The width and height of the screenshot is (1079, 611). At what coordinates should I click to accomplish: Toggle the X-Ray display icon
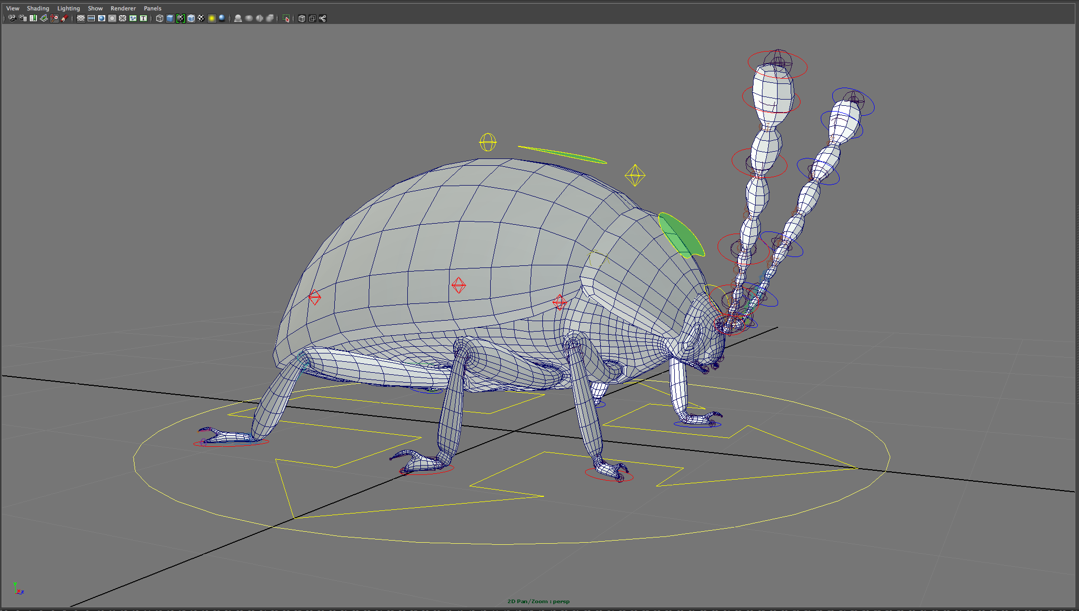(x=301, y=18)
